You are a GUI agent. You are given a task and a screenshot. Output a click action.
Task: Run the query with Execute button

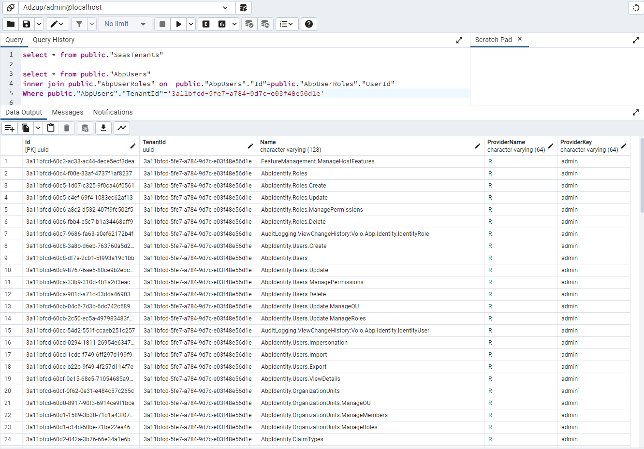click(178, 24)
